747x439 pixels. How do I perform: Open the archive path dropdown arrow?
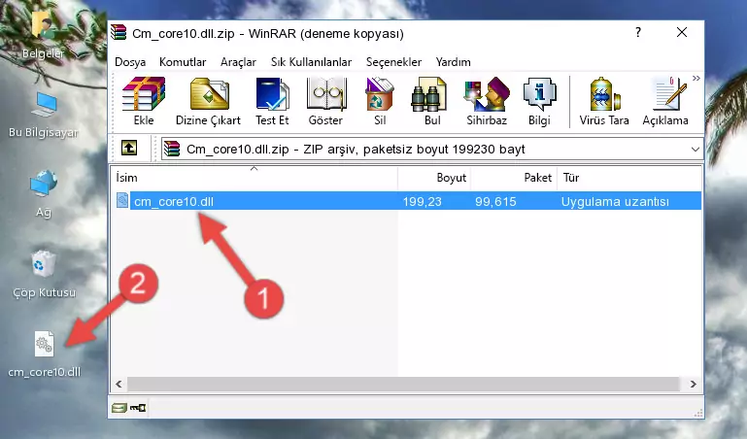[x=696, y=150]
